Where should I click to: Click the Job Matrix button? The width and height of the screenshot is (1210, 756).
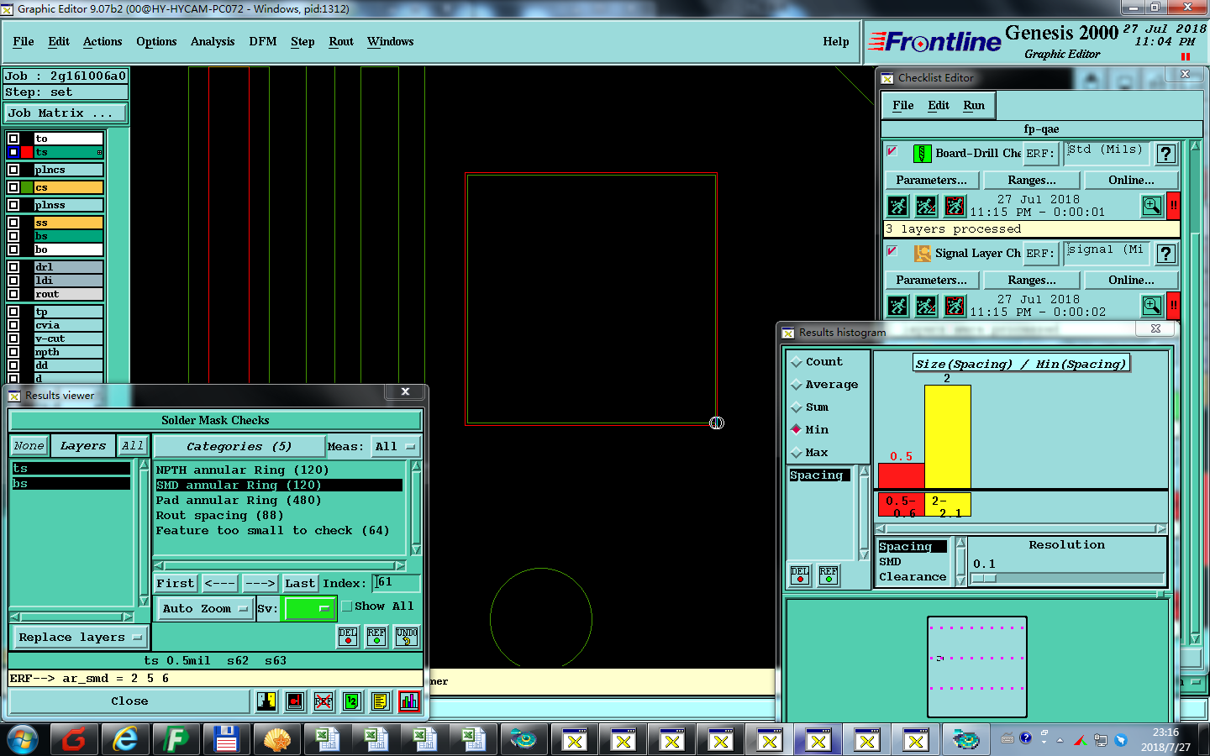[x=66, y=113]
